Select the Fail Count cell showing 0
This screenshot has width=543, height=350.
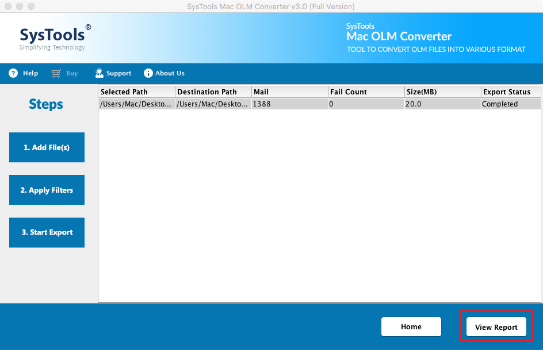366,104
